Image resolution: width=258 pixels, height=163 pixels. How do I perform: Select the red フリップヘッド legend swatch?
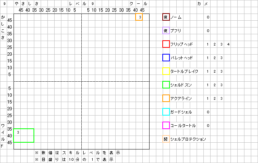point(166,44)
